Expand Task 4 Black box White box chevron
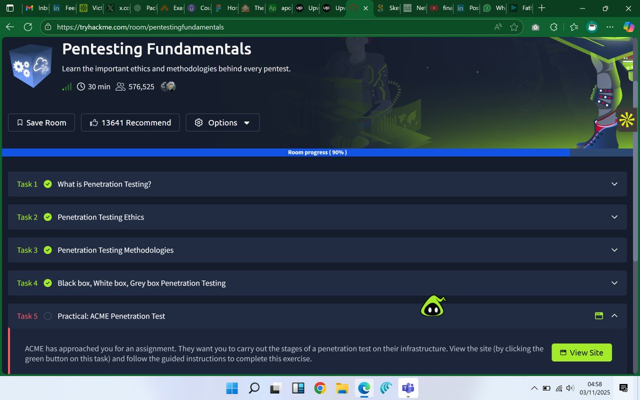The width and height of the screenshot is (640, 400). 614,283
